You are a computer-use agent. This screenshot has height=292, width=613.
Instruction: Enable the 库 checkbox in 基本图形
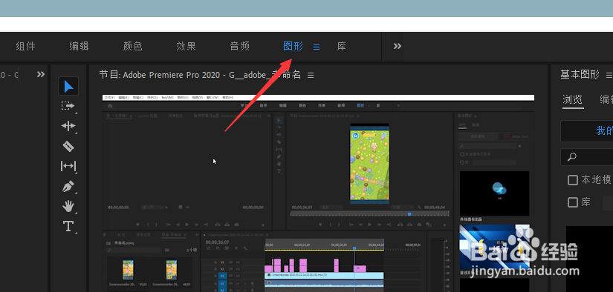(573, 202)
